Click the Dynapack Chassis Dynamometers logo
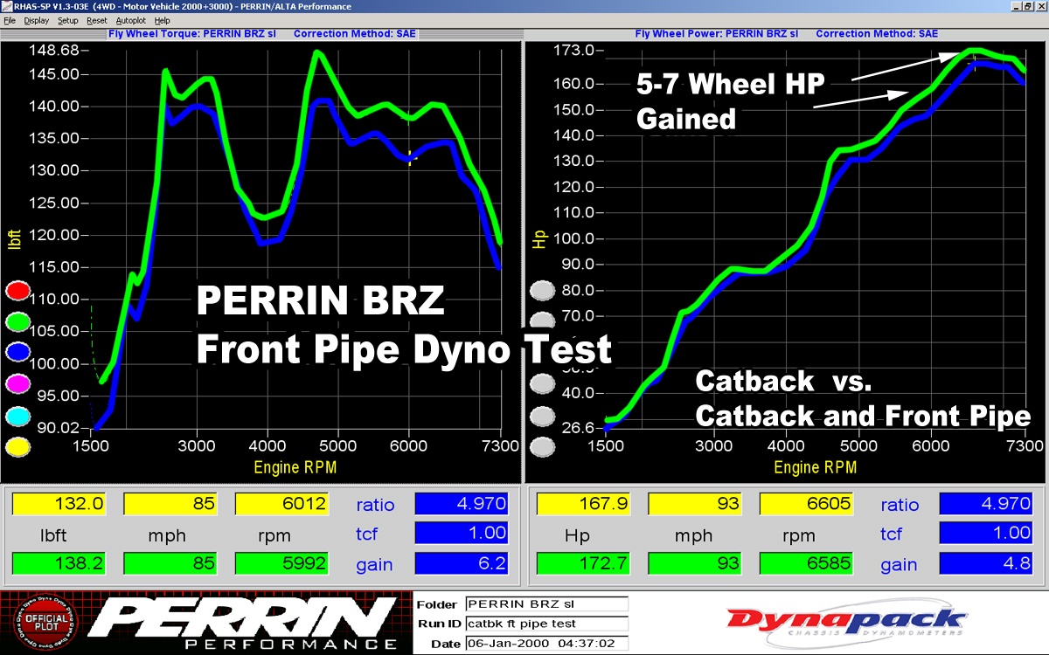The image size is (1049, 655). tap(846, 624)
